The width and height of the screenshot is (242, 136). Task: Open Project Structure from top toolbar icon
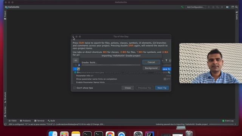point(227,7)
